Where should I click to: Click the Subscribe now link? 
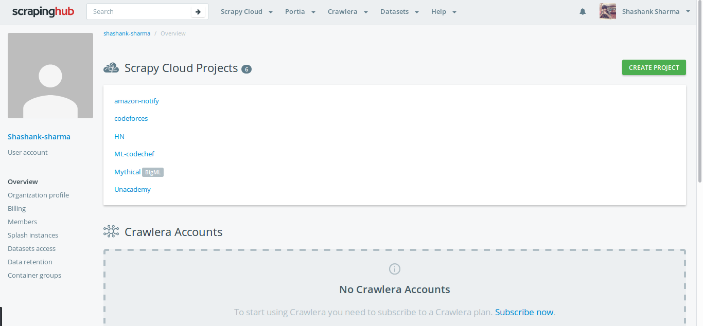(524, 312)
